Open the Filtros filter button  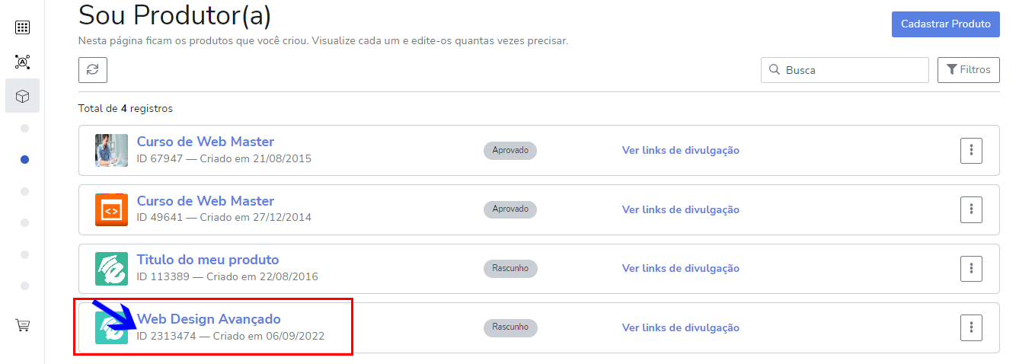coord(968,69)
